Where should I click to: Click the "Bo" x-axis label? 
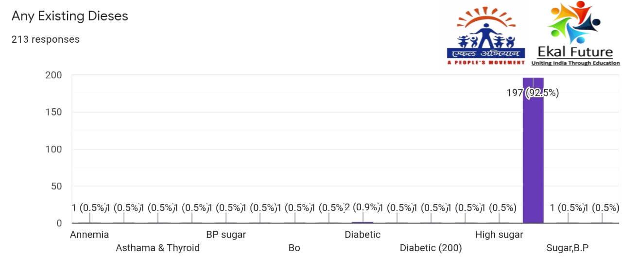[294, 248]
